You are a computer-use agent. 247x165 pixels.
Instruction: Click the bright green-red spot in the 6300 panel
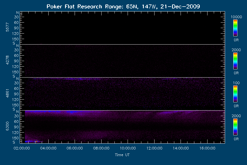[37, 141]
